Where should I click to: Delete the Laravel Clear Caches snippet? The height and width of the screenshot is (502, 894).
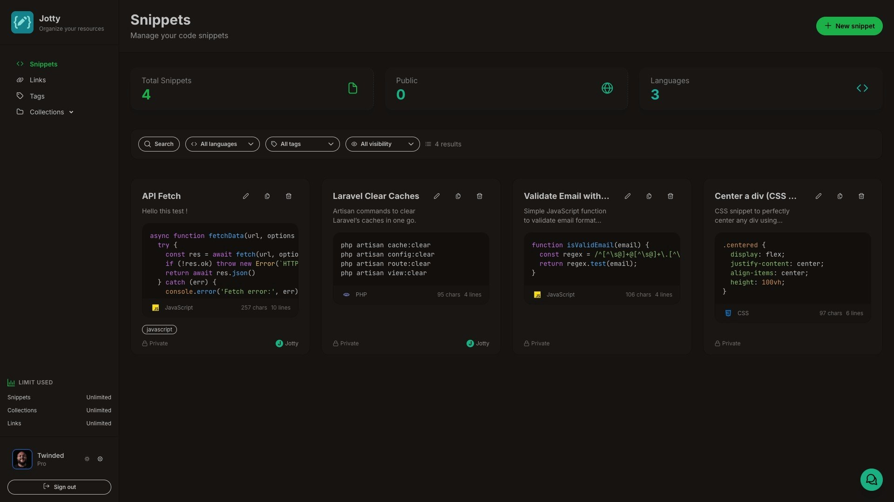point(480,196)
